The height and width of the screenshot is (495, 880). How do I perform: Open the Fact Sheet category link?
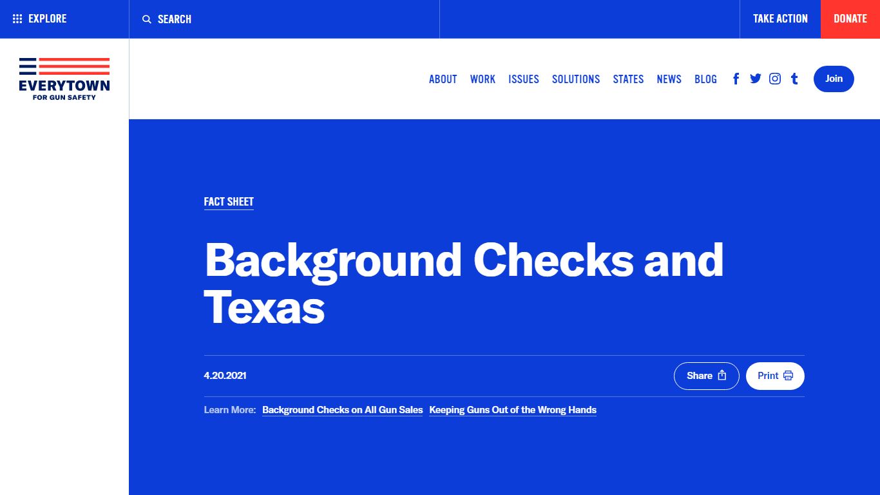point(229,202)
